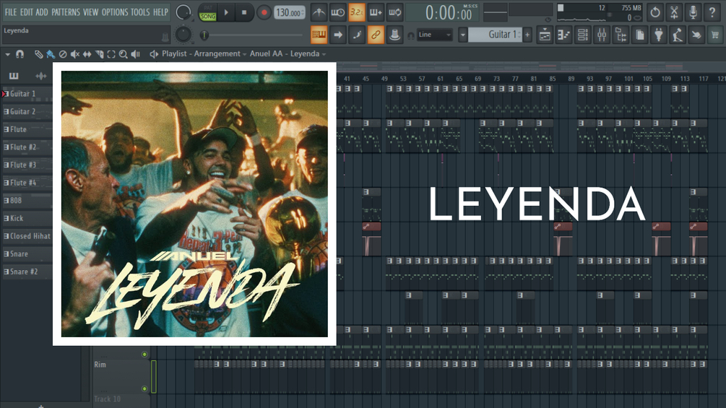
Task: Switch to SONG mode
Action: click(208, 16)
